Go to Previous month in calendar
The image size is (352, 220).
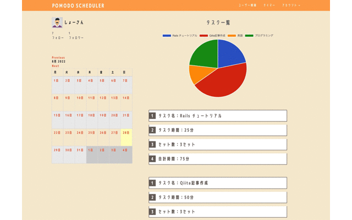(58, 58)
